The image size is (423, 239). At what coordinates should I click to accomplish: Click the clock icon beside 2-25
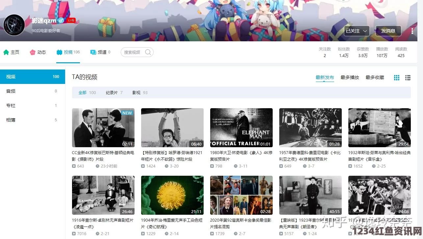pos(374,166)
